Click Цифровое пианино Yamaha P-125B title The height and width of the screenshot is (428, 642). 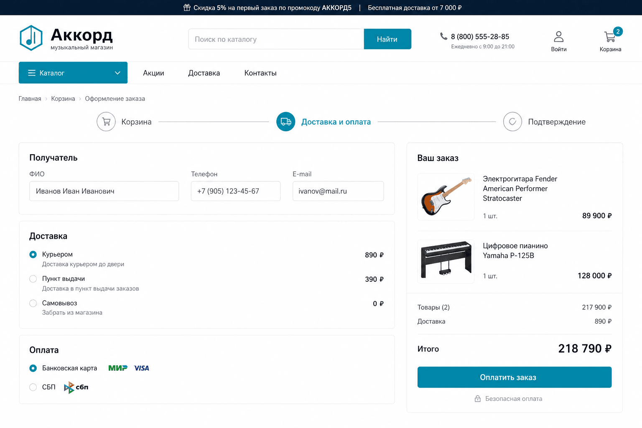click(515, 251)
